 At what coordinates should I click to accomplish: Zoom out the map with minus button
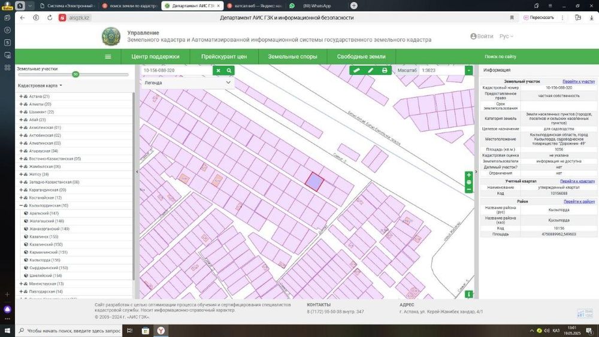[x=469, y=189]
